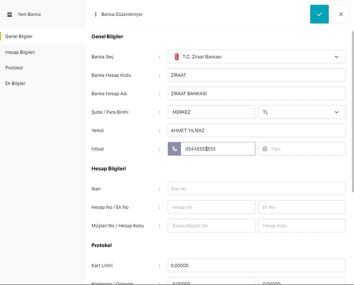The image size is (354, 285).
Task: Open the Banka Seç dropdown
Action: 256,56
